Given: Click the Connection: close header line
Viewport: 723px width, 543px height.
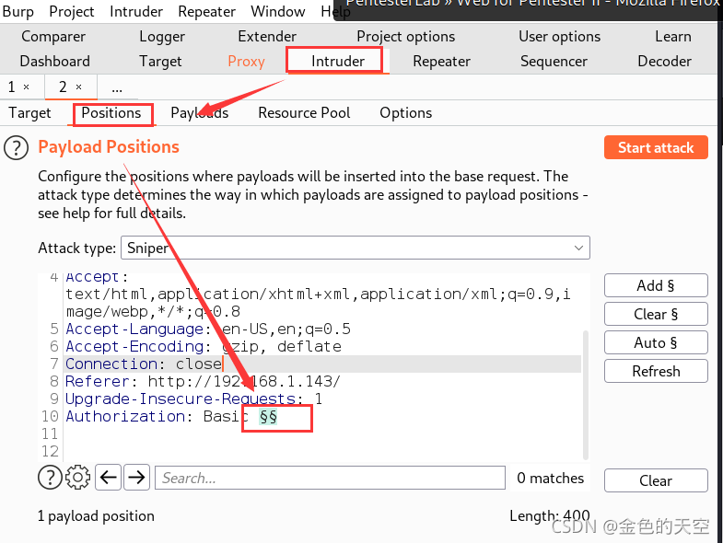Looking at the screenshot, I should coord(144,364).
